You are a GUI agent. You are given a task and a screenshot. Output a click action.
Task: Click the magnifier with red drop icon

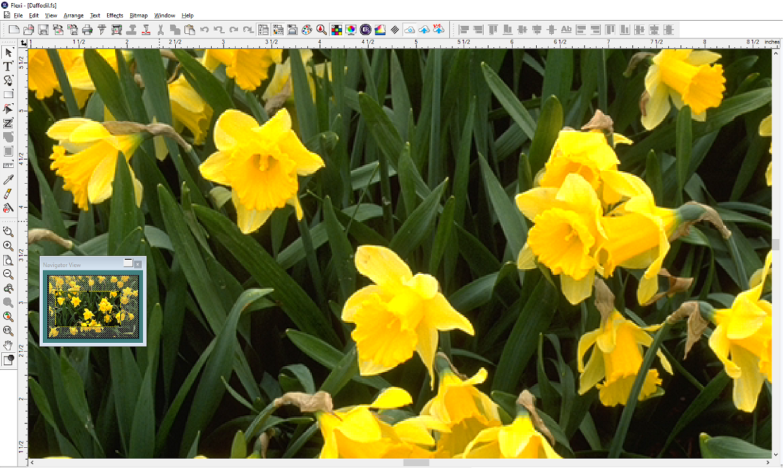[321, 30]
